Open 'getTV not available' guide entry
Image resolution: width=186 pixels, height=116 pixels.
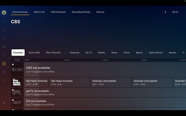(105, 92)
